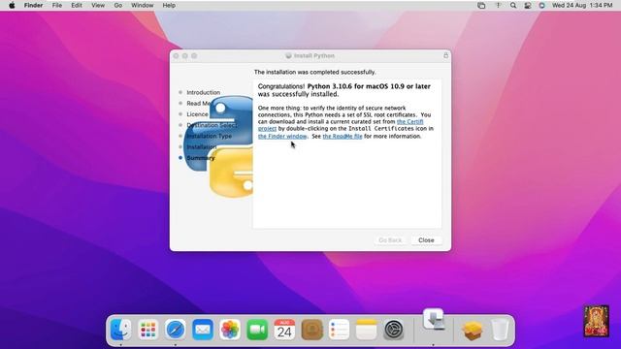Open Reminders from the Dock

[340, 330]
